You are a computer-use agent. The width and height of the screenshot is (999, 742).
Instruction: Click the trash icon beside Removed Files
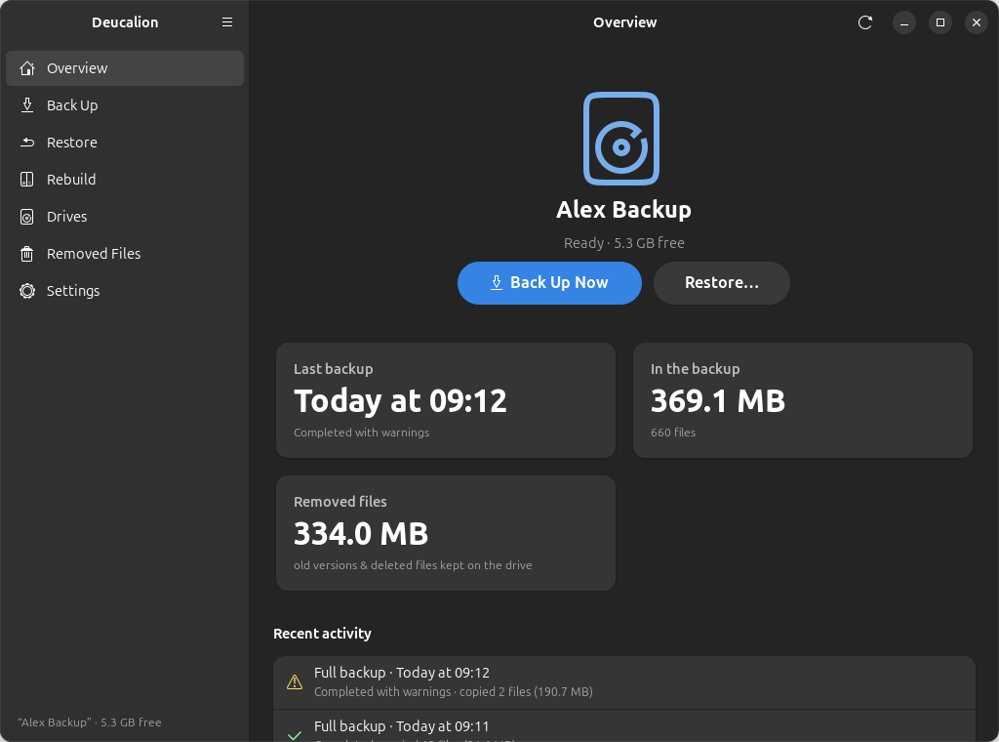coord(26,254)
